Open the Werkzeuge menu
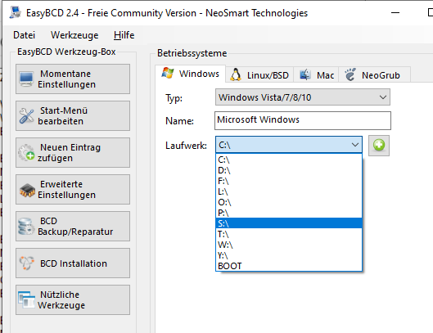This screenshot has width=433, height=333. coord(74,35)
